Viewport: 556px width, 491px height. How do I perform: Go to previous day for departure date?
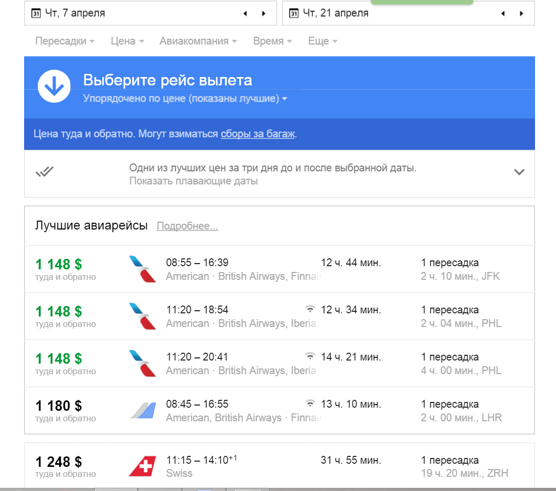(x=245, y=14)
